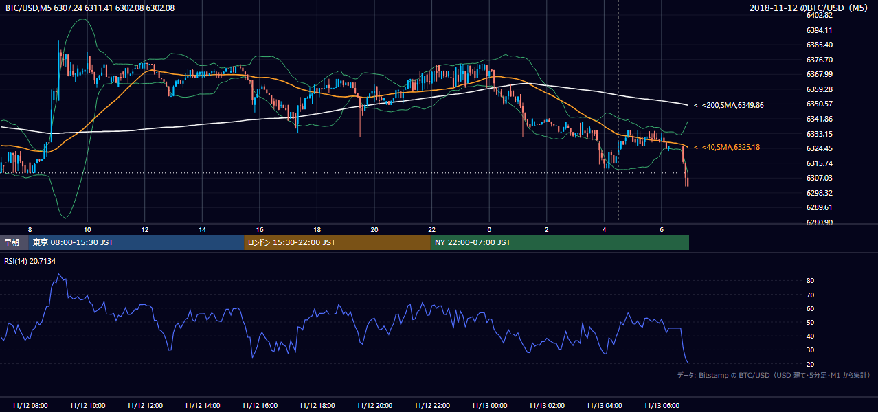Image resolution: width=878 pixels, height=412 pixels.
Task: Click the 東京 08:00-15:30 JST session bar
Action: coord(136,242)
